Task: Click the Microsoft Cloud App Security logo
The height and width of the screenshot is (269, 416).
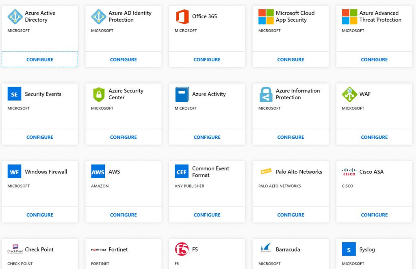Action: 266,16
